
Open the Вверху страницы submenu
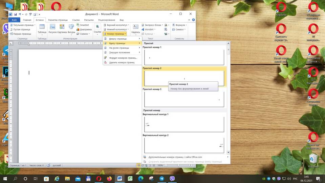[x=122, y=39]
